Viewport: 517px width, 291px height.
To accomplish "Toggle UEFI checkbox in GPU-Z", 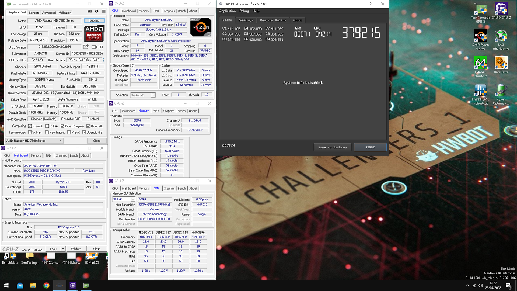I will 94,47.
